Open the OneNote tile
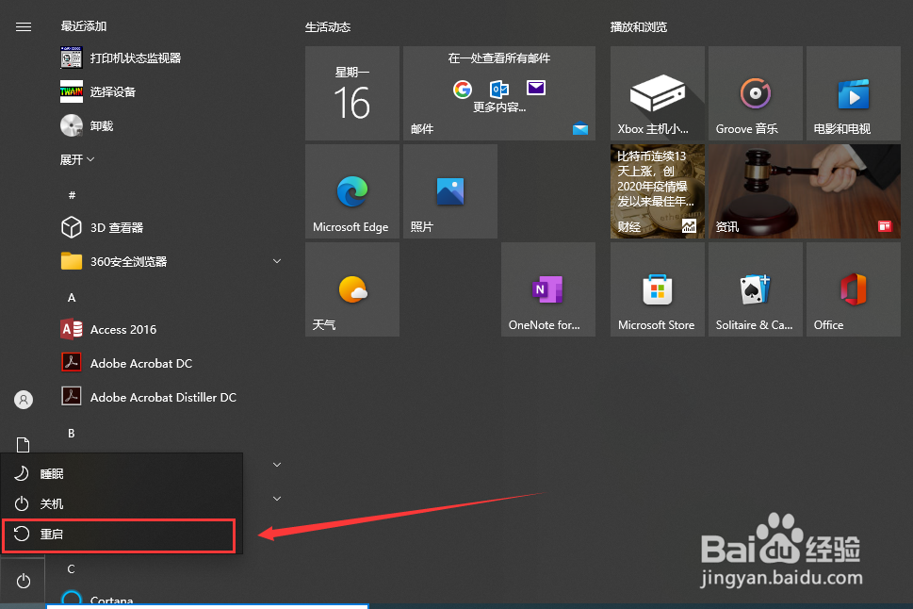Image resolution: width=913 pixels, height=609 pixels. tap(548, 289)
